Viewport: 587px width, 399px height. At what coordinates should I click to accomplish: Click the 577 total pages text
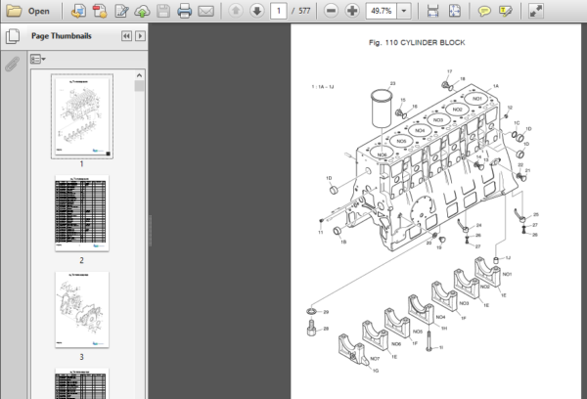coord(304,11)
